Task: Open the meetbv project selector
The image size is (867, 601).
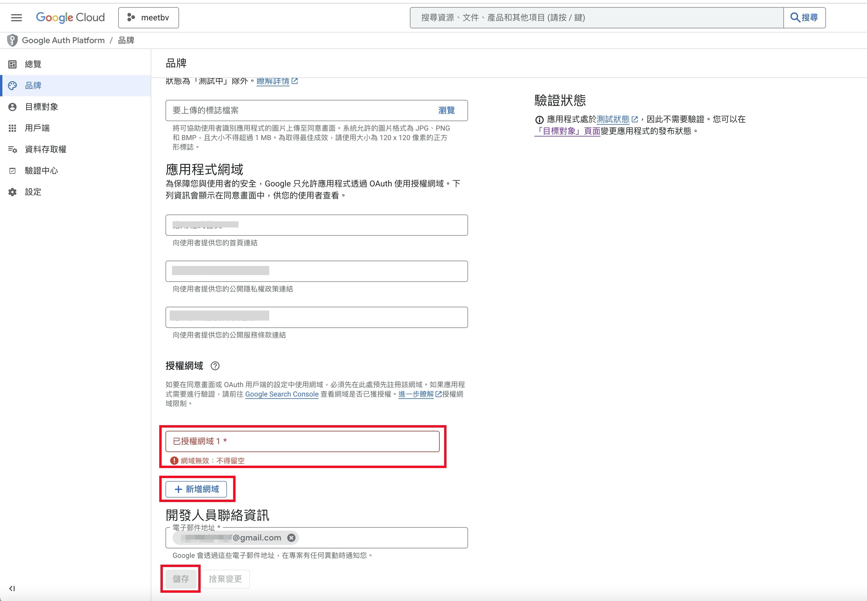Action: tap(148, 18)
